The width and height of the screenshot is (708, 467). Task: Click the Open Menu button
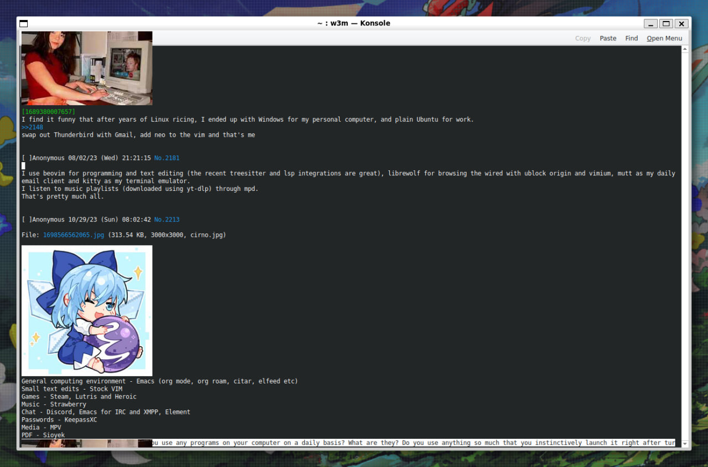tap(664, 38)
